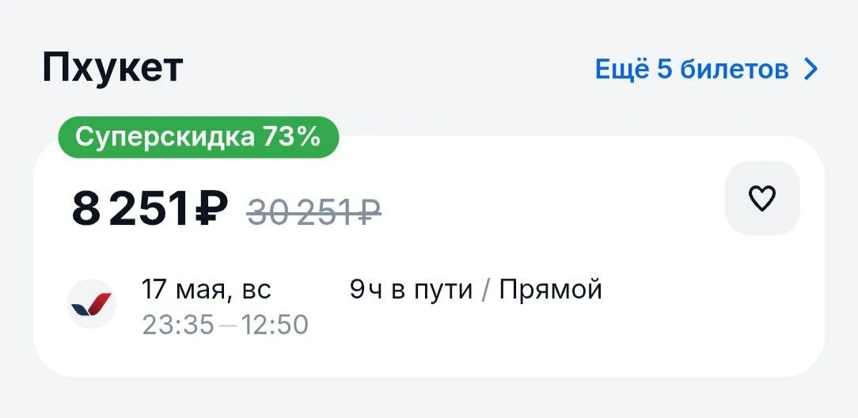The height and width of the screenshot is (418, 858).
Task: Open the white Phuket ticket card
Action: point(428,256)
